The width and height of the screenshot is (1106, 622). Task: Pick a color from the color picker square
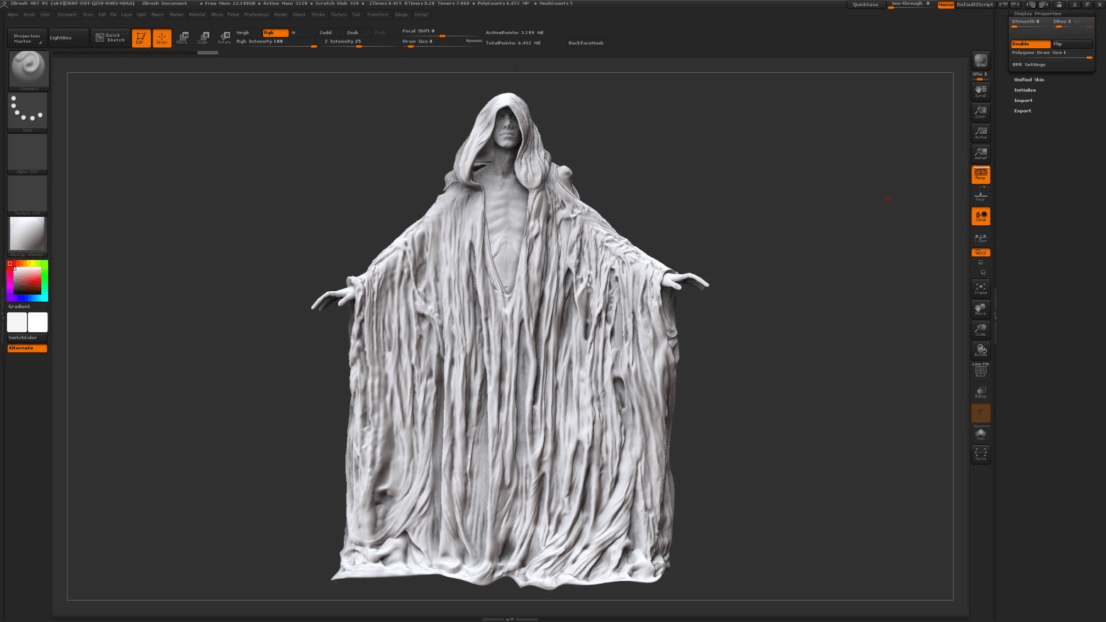28,281
